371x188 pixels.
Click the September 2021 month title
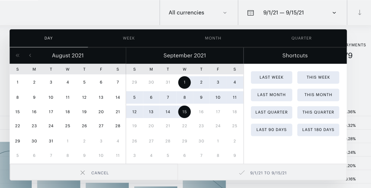pyautogui.click(x=185, y=55)
